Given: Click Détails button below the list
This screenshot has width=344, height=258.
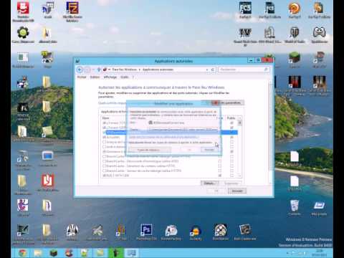Looking at the screenshot, I should click(210, 183).
